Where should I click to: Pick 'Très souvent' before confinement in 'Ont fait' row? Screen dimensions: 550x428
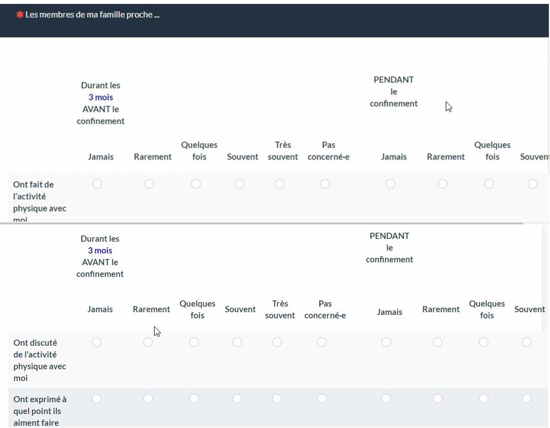coord(279,184)
